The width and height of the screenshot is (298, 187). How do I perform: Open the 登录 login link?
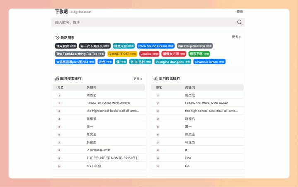click(x=240, y=12)
